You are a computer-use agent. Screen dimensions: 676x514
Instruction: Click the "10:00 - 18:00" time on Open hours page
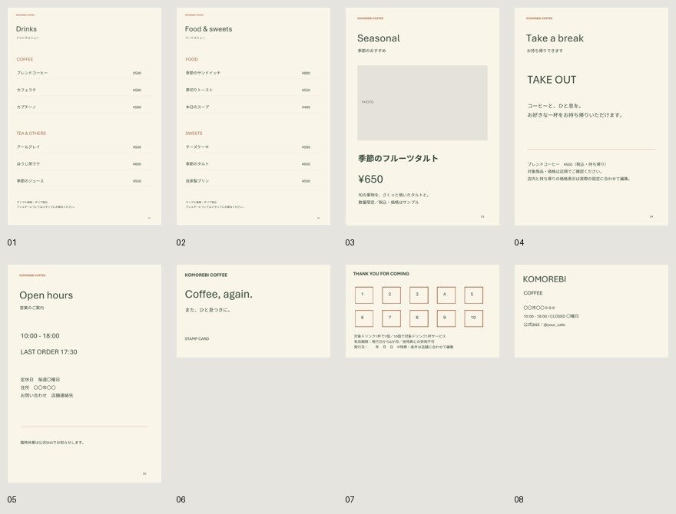[x=40, y=336]
